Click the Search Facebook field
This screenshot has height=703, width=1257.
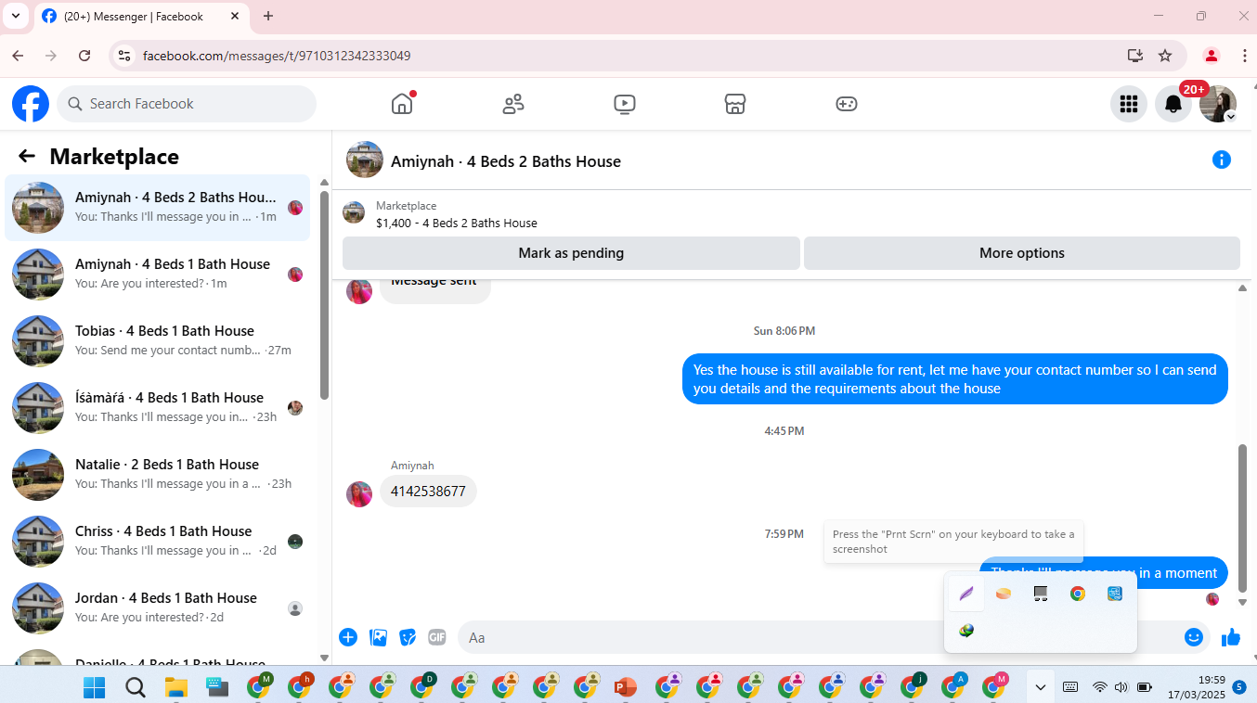pos(187,104)
